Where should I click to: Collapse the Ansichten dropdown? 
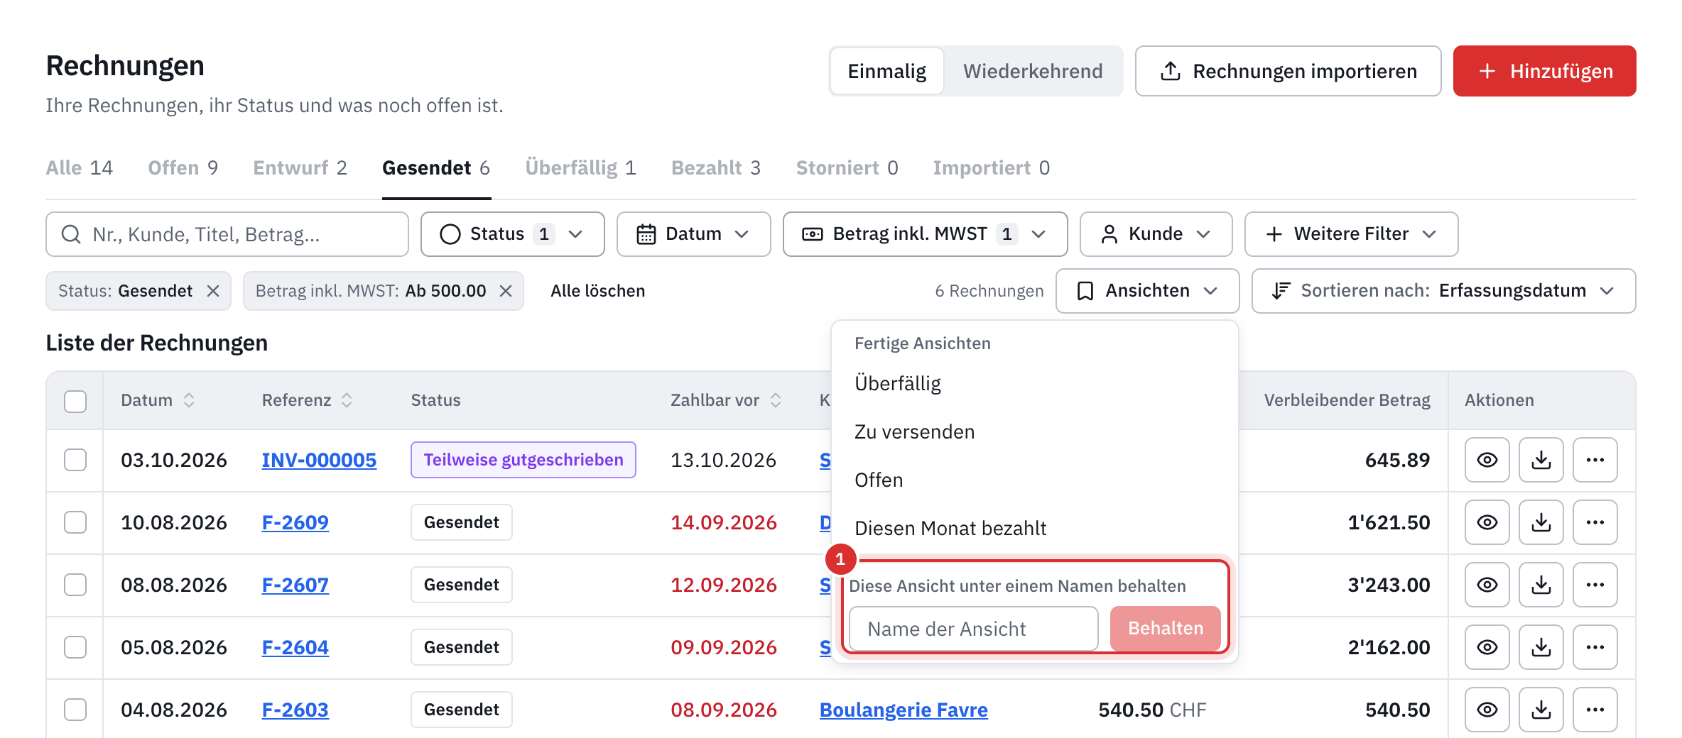coord(1147,291)
